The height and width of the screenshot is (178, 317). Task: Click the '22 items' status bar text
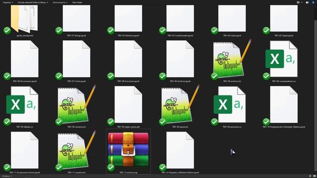coord(5,176)
